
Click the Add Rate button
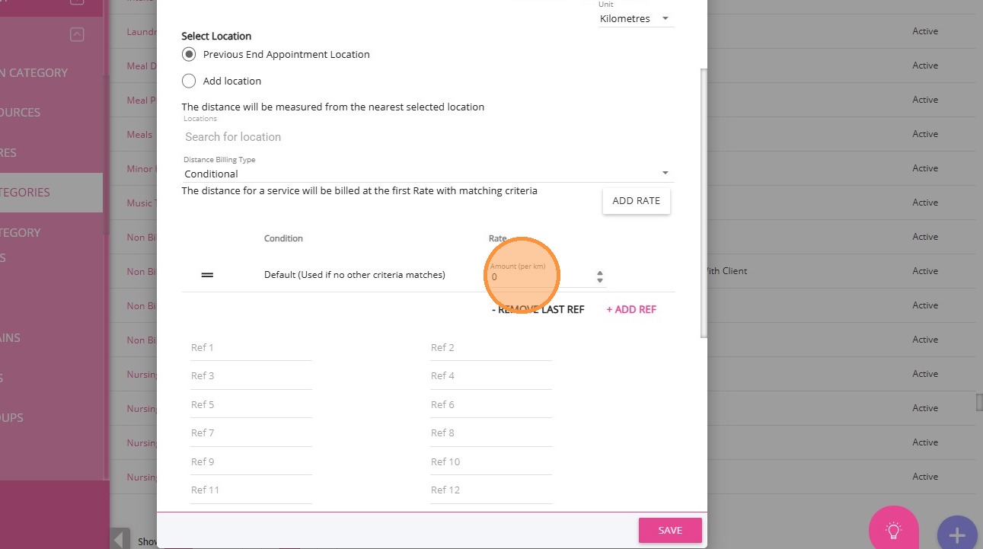tap(636, 201)
